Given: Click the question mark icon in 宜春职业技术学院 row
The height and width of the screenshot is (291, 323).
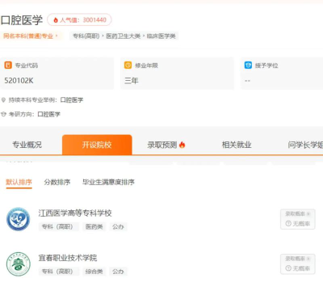Looking at the screenshot, I should click(x=288, y=268).
